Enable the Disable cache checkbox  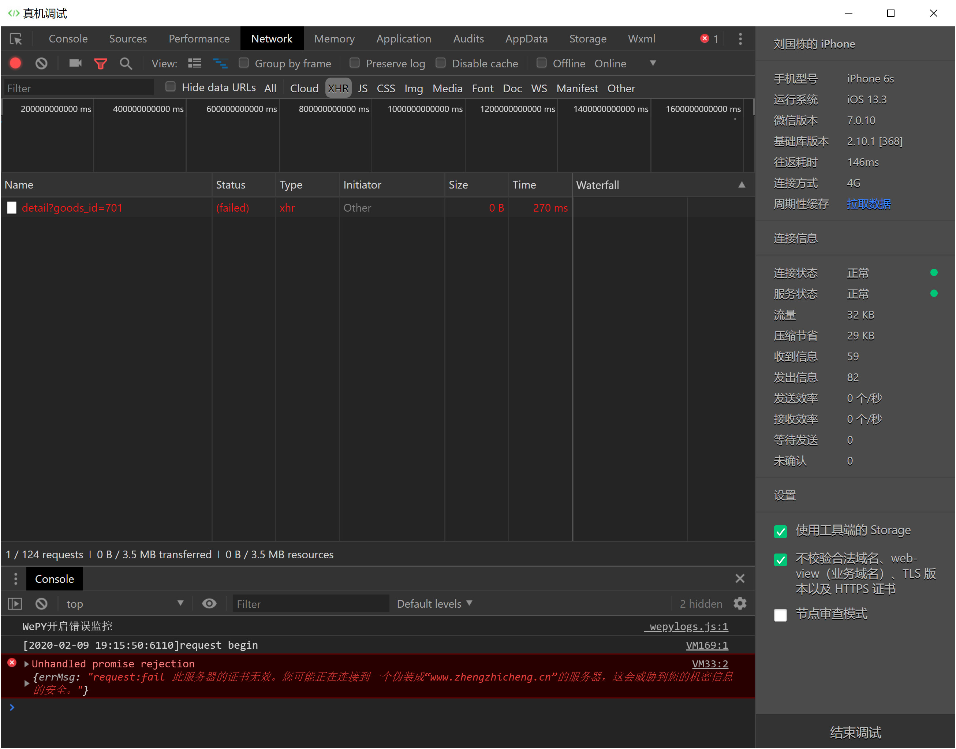click(441, 63)
